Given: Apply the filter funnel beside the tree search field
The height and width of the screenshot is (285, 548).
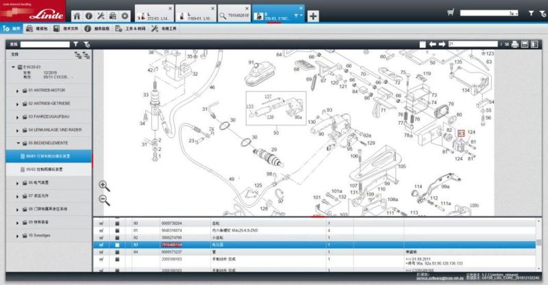Looking at the screenshot, I should coord(76,44).
